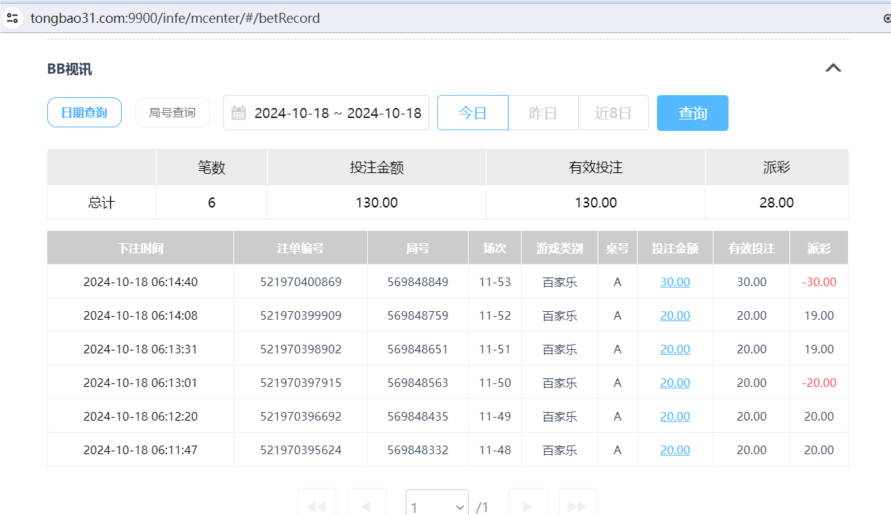The height and width of the screenshot is (515, 891).
Task: Click the calendar icon in the date range picker
Action: click(x=238, y=112)
